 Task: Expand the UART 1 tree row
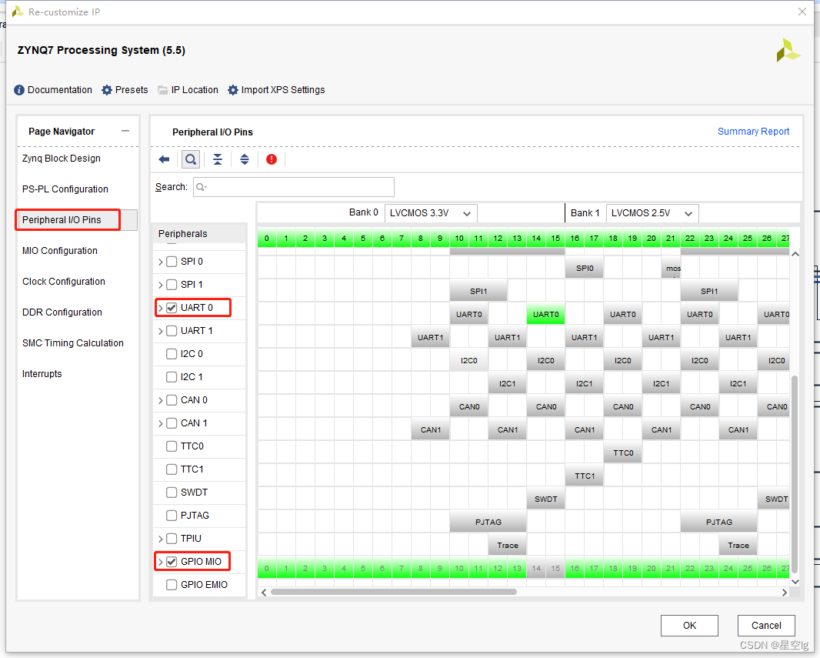click(x=161, y=331)
